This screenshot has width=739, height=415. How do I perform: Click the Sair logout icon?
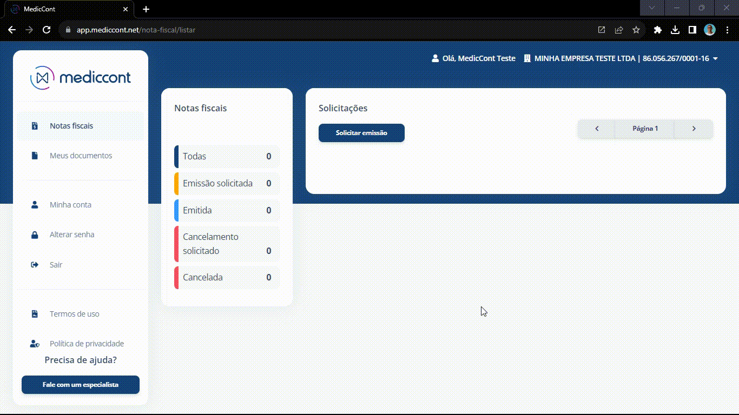(35, 265)
